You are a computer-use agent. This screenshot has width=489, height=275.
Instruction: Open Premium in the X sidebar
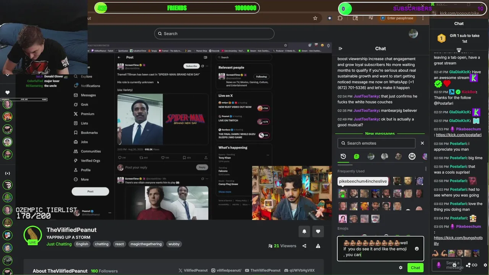(84, 114)
